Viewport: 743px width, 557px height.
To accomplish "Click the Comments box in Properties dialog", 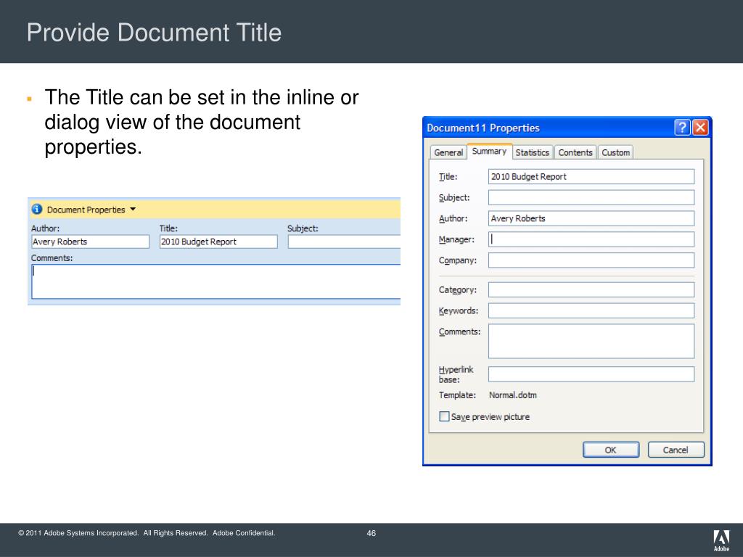I will tap(591, 341).
